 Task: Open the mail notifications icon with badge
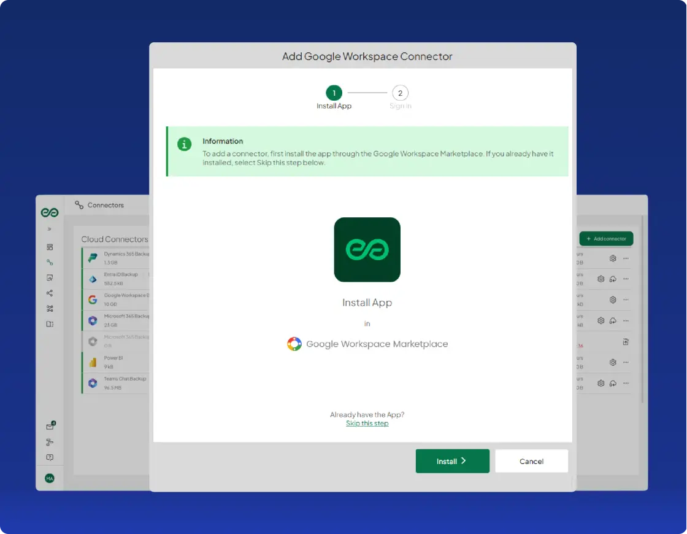(x=50, y=426)
